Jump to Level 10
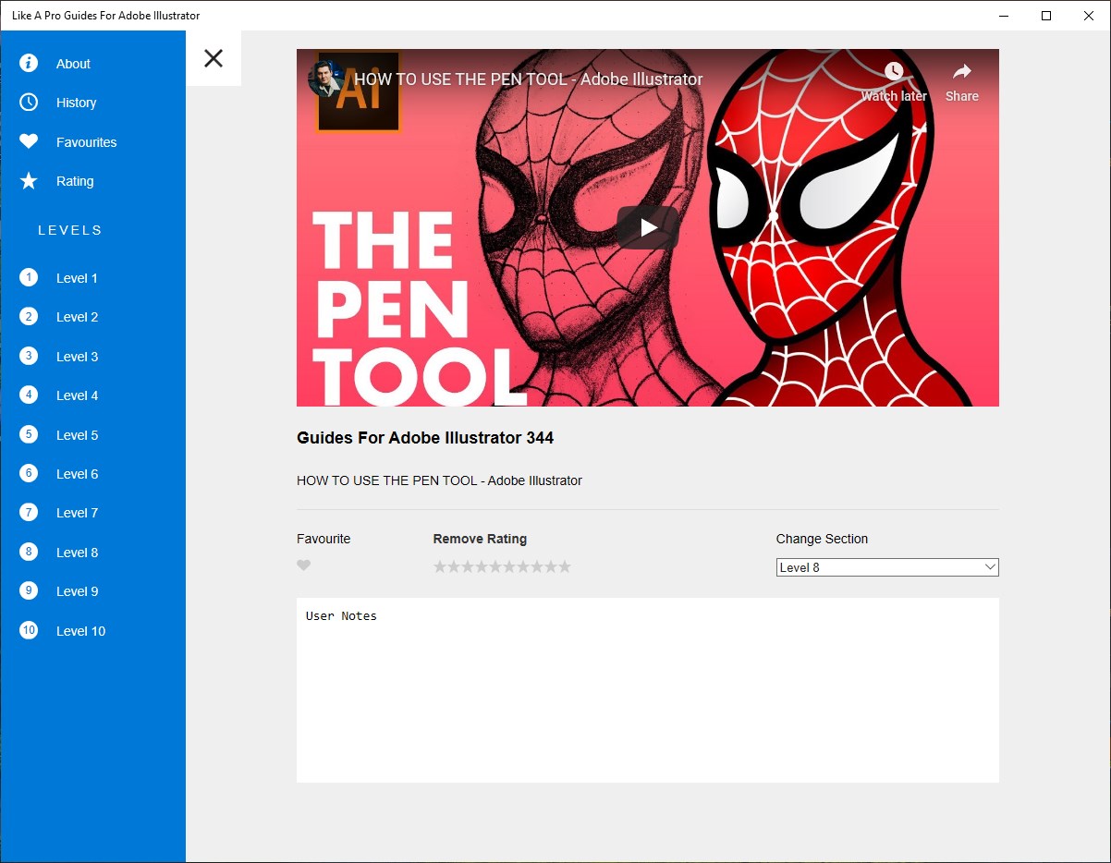Viewport: 1111px width, 863px height. pyautogui.click(x=92, y=631)
